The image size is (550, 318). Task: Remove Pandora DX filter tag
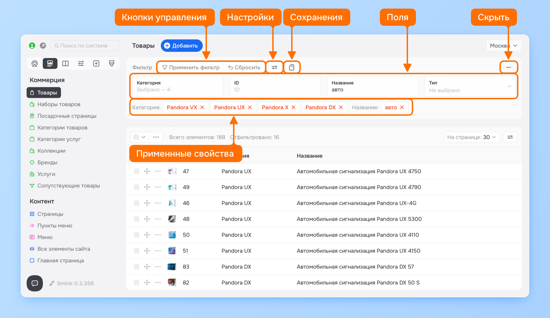click(x=341, y=107)
